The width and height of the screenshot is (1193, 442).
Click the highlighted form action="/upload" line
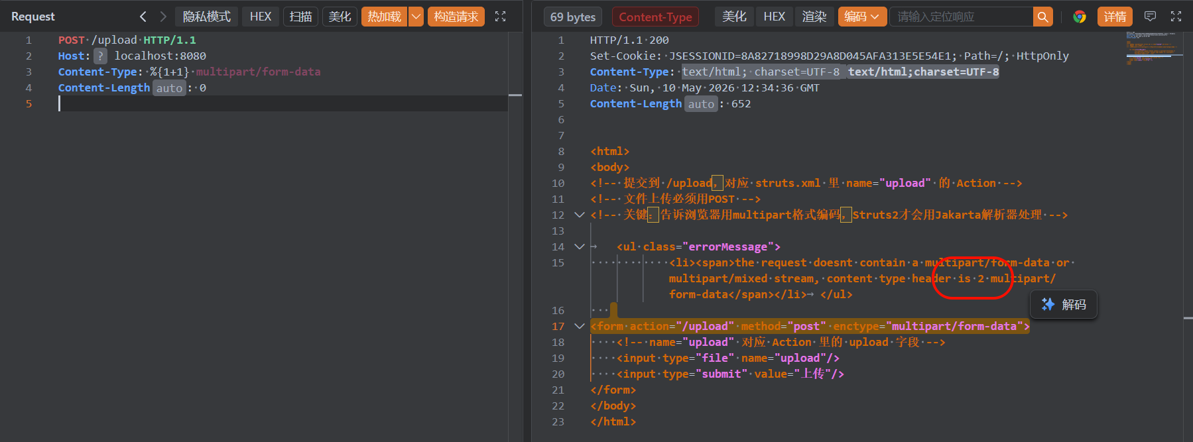coord(810,326)
